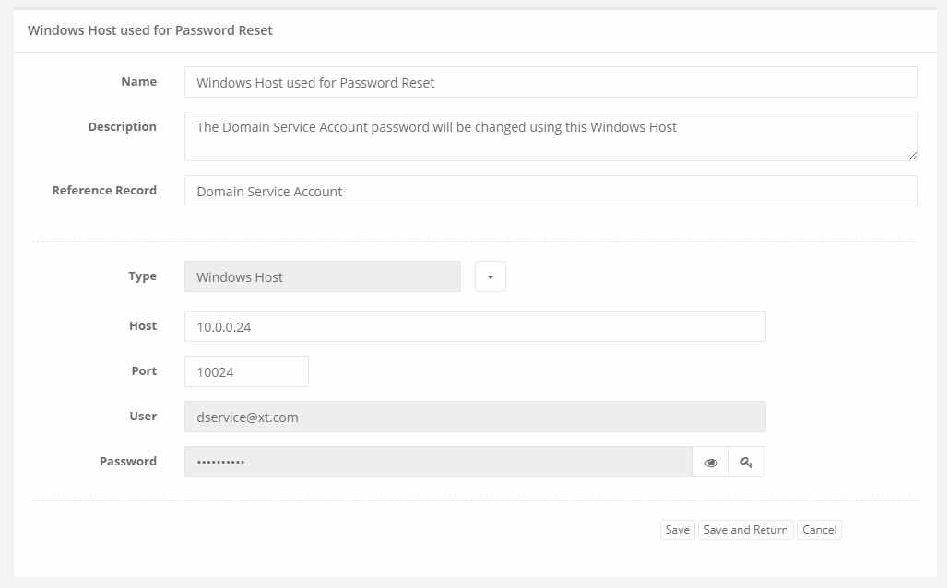Click the key icon beside the password
The height and width of the screenshot is (588, 947).
746,463
